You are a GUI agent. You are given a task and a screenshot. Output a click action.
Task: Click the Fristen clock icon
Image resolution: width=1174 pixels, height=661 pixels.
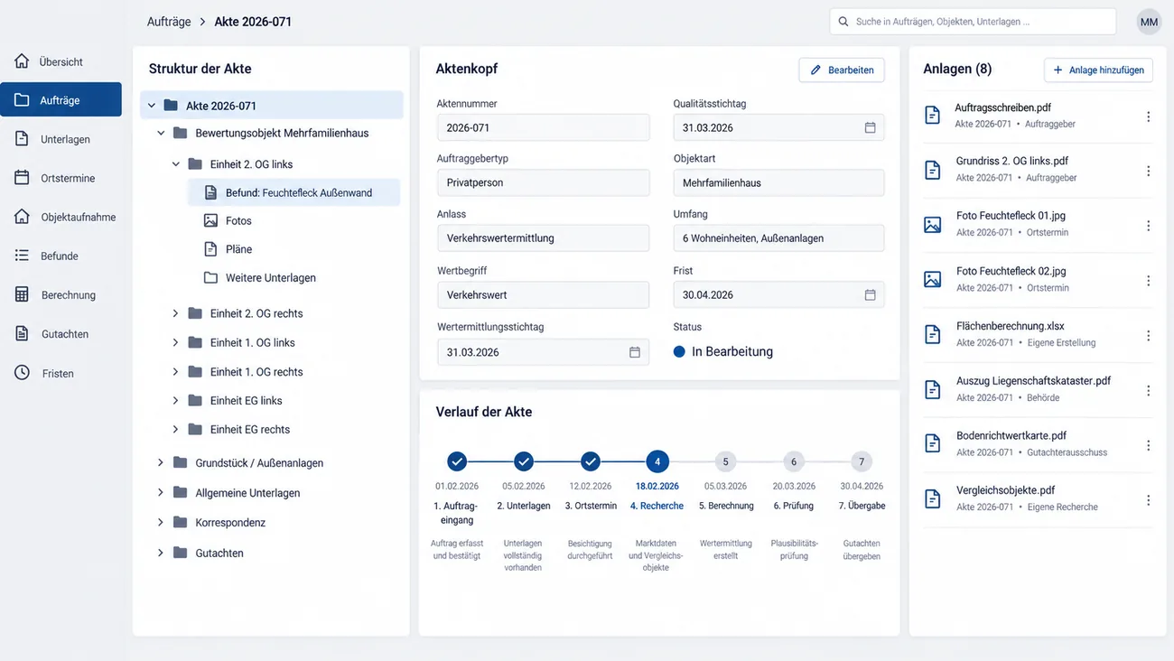(x=22, y=372)
